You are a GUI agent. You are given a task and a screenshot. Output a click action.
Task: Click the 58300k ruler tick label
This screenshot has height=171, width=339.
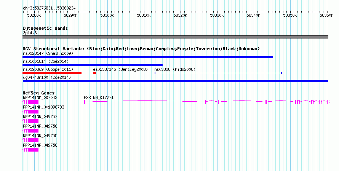[107, 15]
